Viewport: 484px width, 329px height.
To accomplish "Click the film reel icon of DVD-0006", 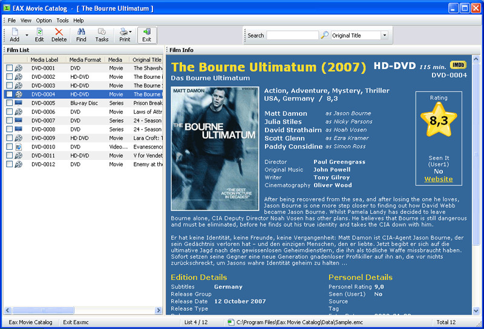I will 19,111.
